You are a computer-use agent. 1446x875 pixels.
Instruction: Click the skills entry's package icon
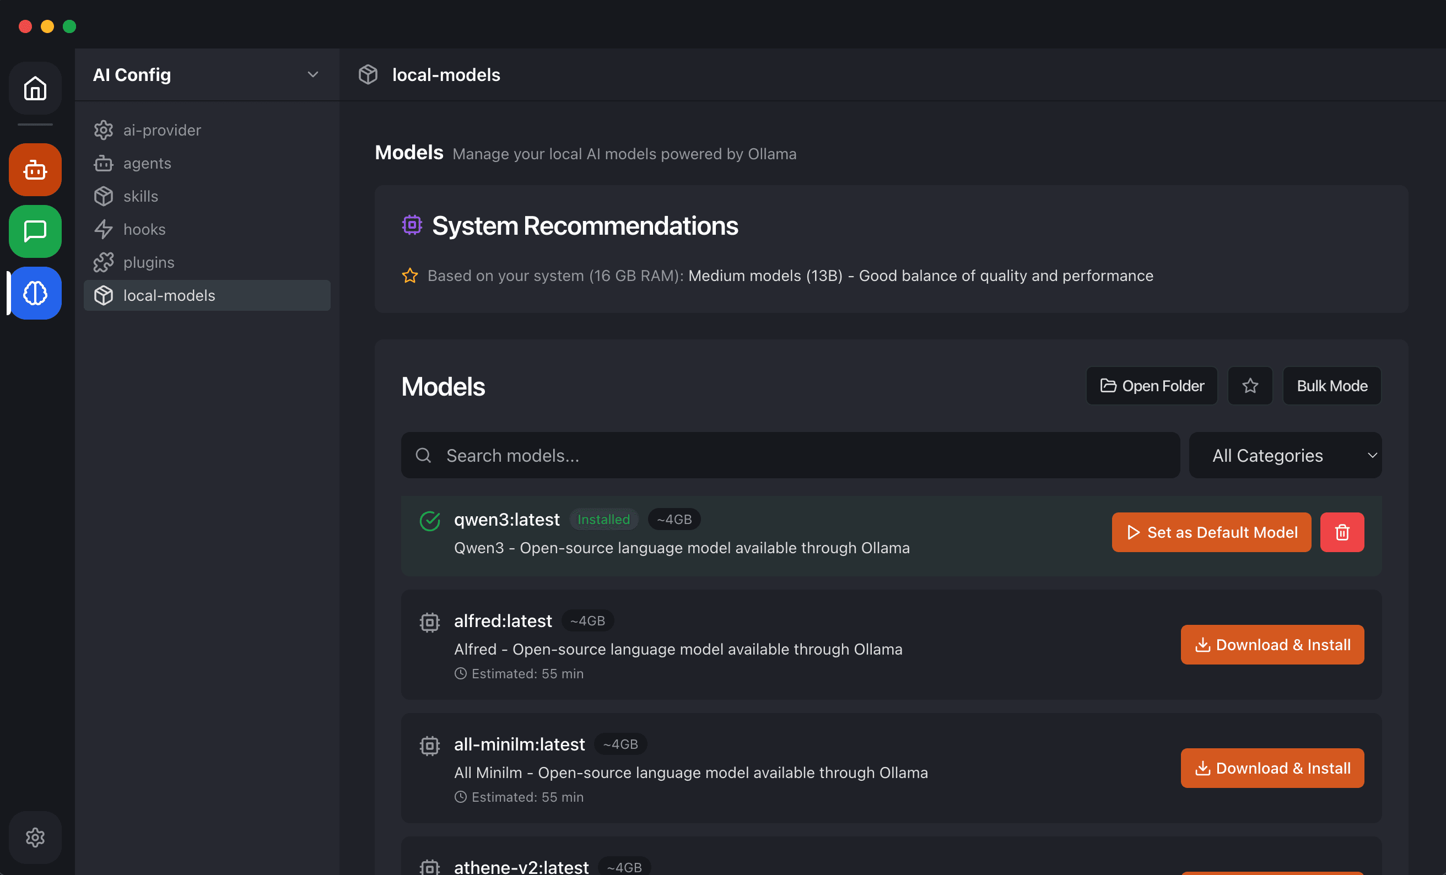pyautogui.click(x=104, y=196)
